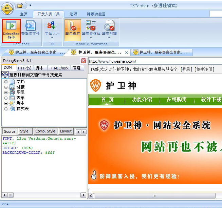Click the web page horizontal scrollbar thumb

point(155,196)
